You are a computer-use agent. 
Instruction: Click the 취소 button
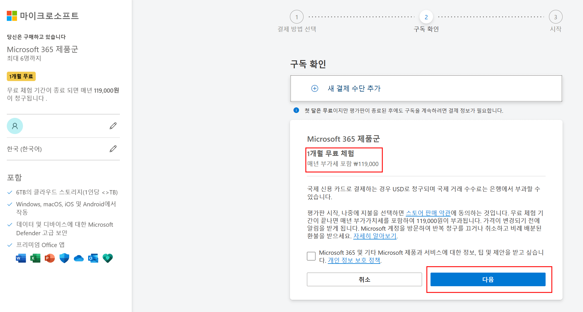(364, 279)
